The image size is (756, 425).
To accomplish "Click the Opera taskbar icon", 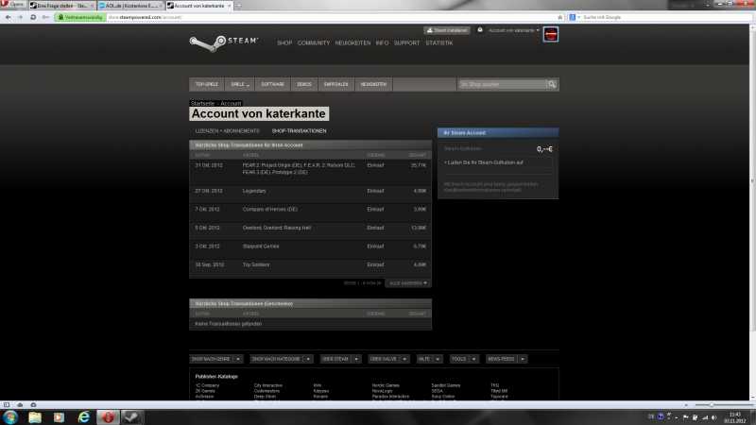I will [x=108, y=417].
